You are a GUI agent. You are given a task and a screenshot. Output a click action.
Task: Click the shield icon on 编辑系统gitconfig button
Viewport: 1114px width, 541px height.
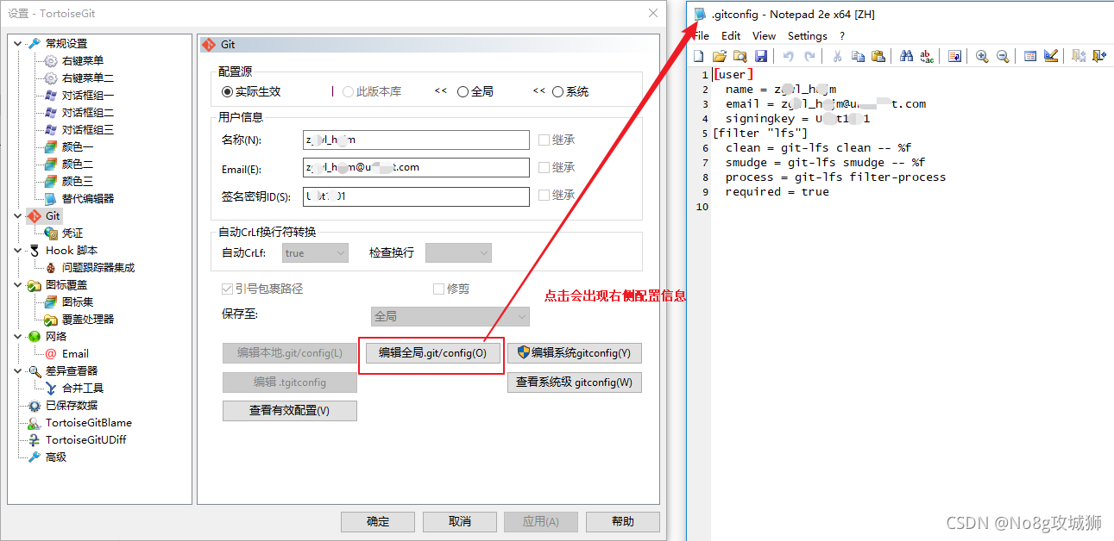(x=523, y=352)
